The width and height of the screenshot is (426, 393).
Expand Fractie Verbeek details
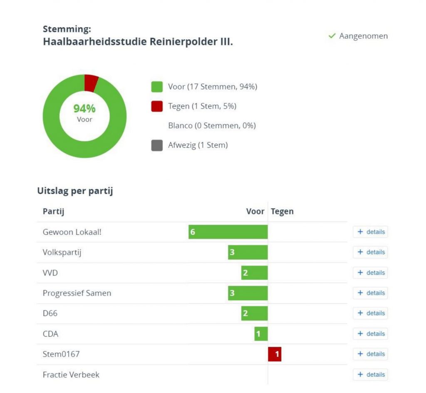click(x=370, y=375)
